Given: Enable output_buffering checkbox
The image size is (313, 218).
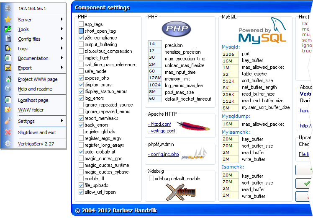Looking at the screenshot, I should point(81,44).
